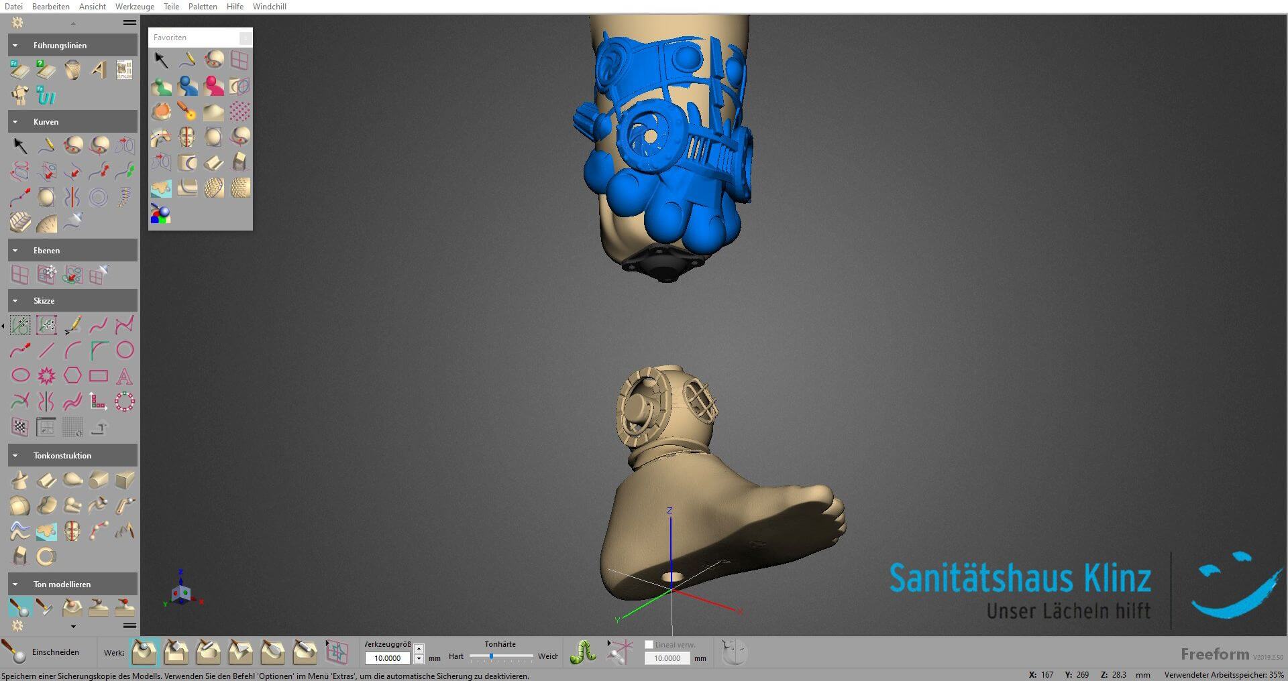The height and width of the screenshot is (681, 1288).
Task: Collapse the Skizze palette section
Action: [x=15, y=301]
